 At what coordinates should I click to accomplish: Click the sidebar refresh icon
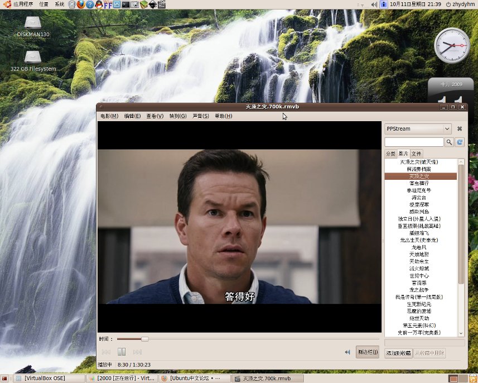click(460, 142)
